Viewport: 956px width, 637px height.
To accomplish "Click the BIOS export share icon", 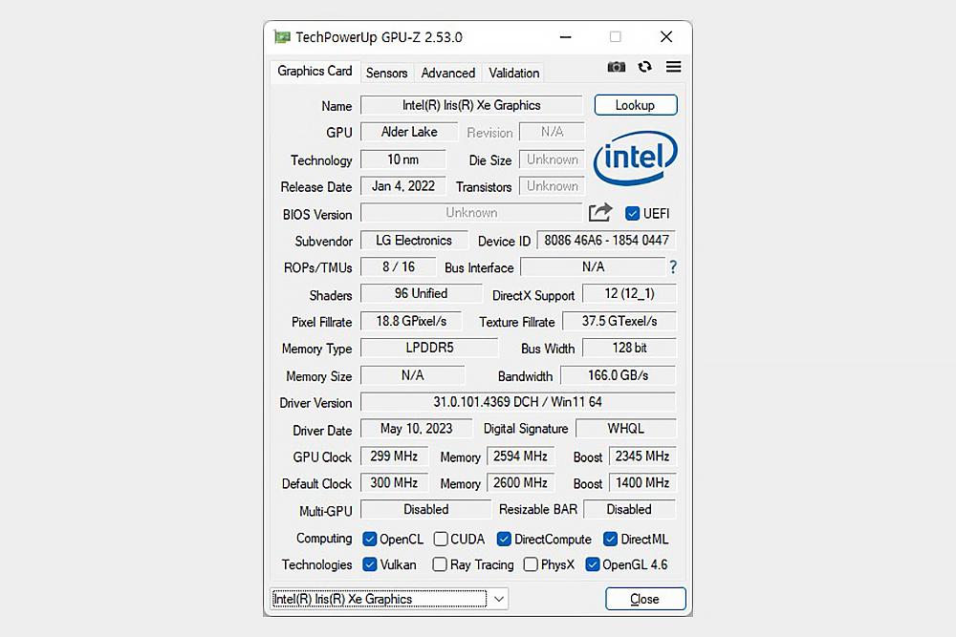I will pos(600,213).
